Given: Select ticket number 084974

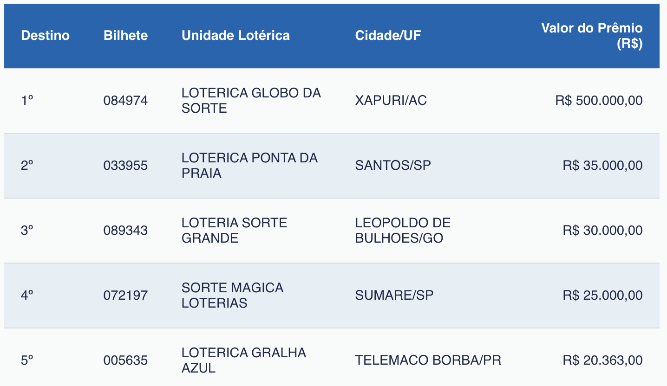Looking at the screenshot, I should [x=125, y=101].
